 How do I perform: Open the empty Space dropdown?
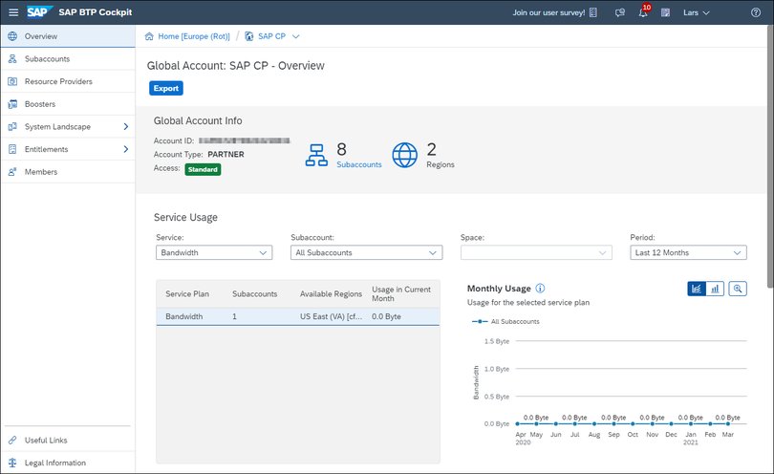coord(536,252)
